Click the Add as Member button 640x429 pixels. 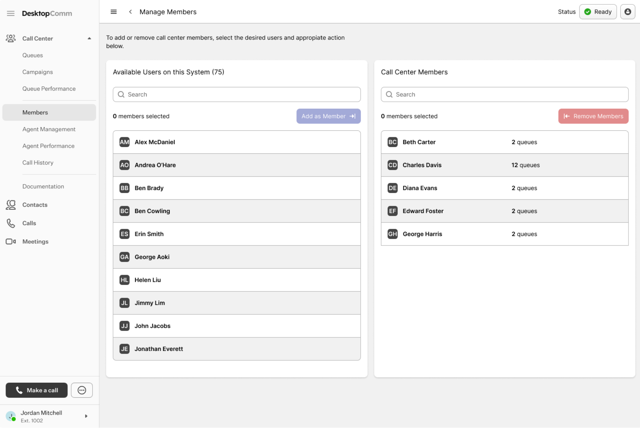pyautogui.click(x=328, y=116)
